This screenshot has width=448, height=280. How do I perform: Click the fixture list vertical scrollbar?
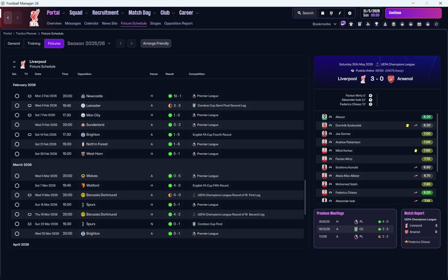pos(305,197)
